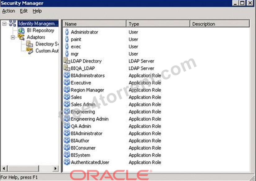The width and height of the screenshot is (256, 181).
Task: Open the Help menu
Action: pos(37,11)
